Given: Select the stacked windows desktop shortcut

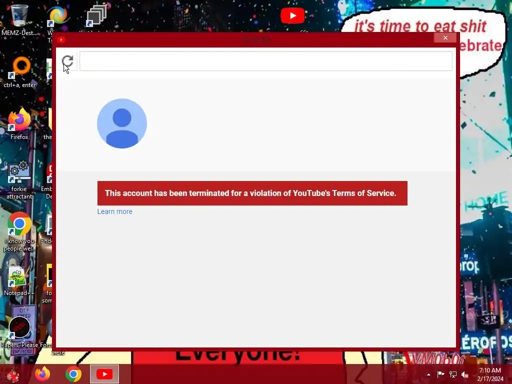Looking at the screenshot, I should click(96, 15).
